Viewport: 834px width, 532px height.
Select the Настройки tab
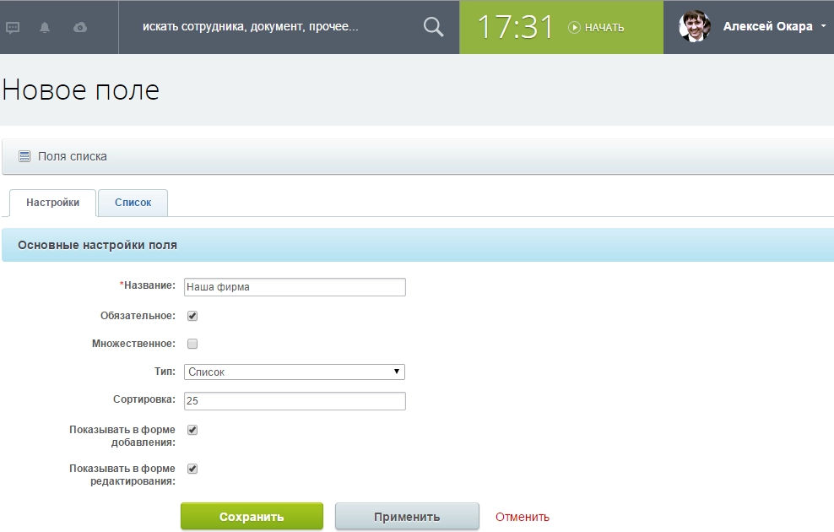(x=52, y=203)
